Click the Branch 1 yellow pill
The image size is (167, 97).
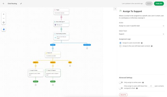pos(35,62)
